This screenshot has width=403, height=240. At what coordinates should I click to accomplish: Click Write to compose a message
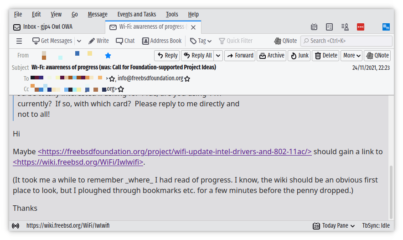(98, 41)
